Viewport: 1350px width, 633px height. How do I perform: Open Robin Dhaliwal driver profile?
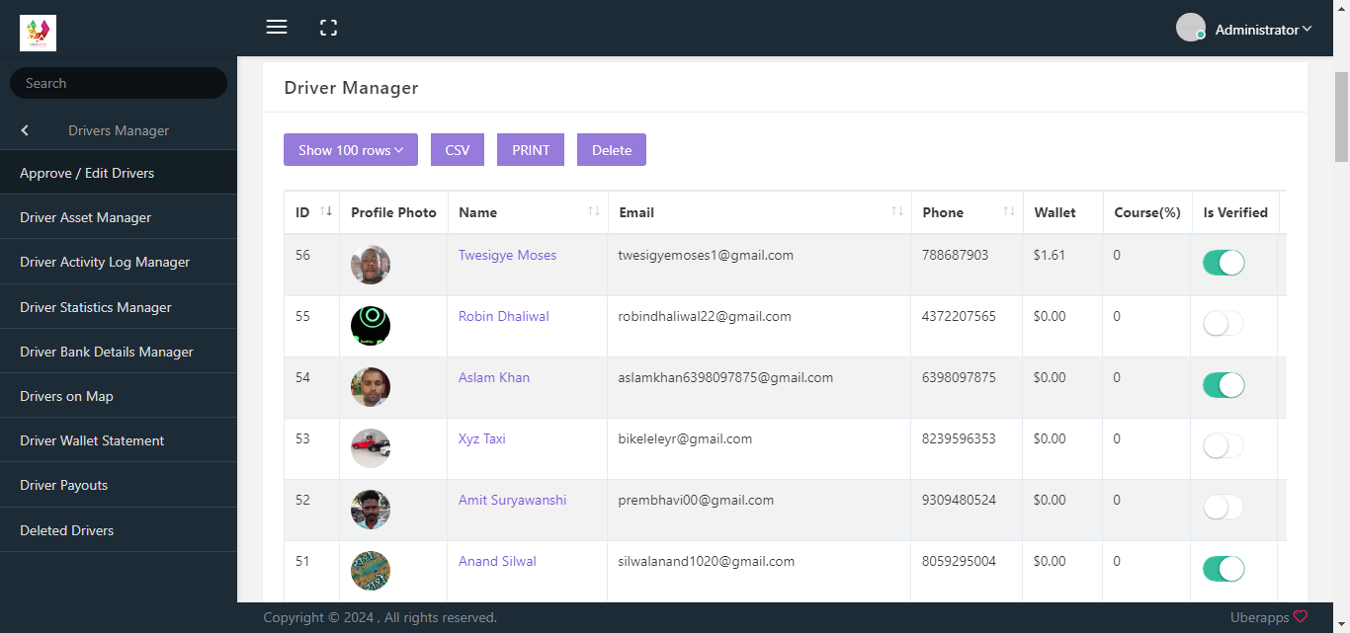point(504,316)
